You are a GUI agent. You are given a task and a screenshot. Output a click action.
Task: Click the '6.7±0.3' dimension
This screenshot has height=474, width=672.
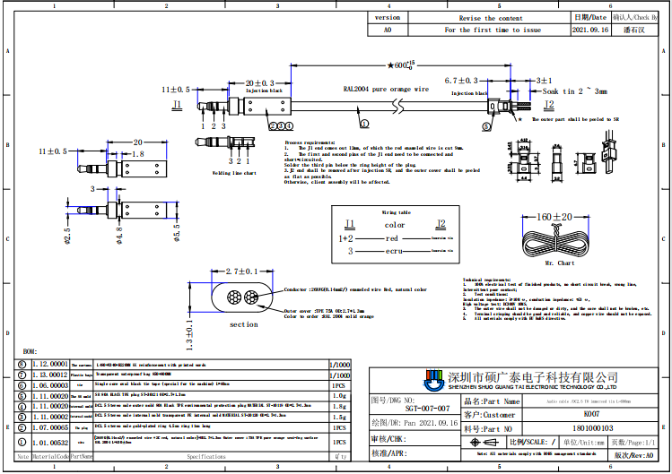coord(461,81)
